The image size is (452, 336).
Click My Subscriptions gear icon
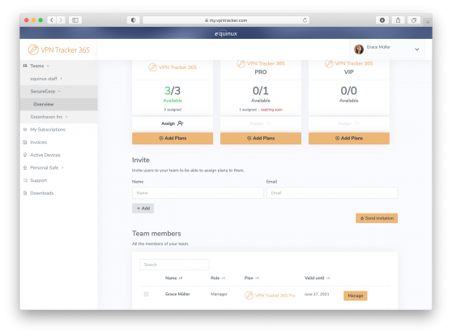click(25, 129)
